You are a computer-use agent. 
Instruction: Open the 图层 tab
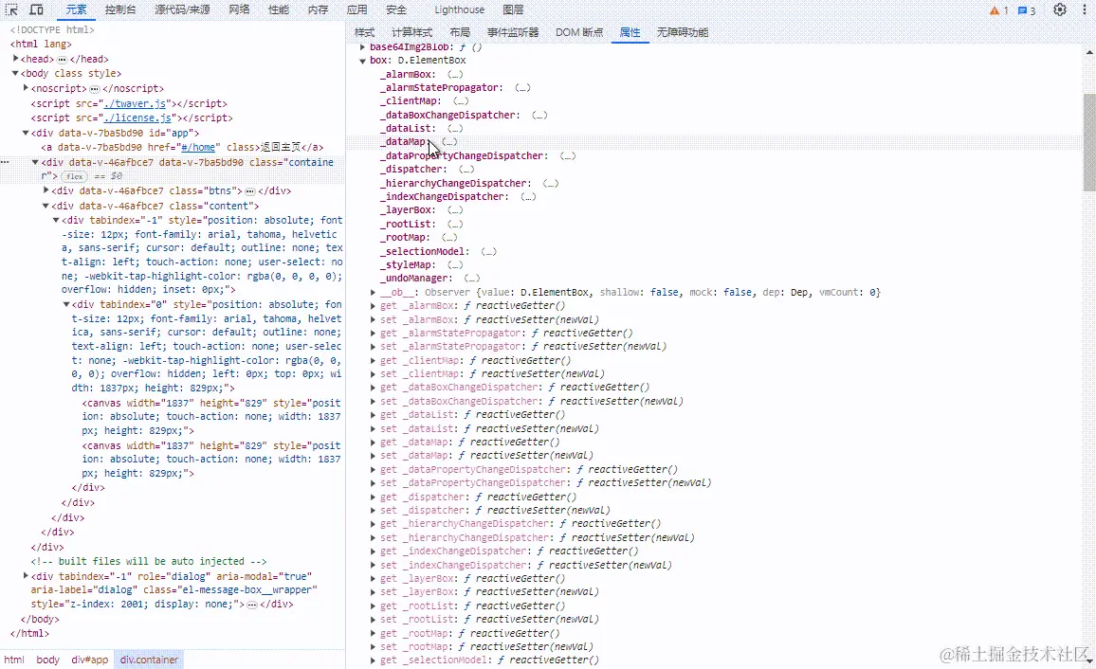pos(513,9)
